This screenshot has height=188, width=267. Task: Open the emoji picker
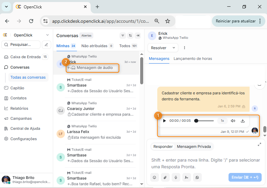point(155,177)
